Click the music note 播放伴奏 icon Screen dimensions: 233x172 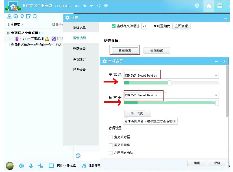pyautogui.click(x=84, y=166)
